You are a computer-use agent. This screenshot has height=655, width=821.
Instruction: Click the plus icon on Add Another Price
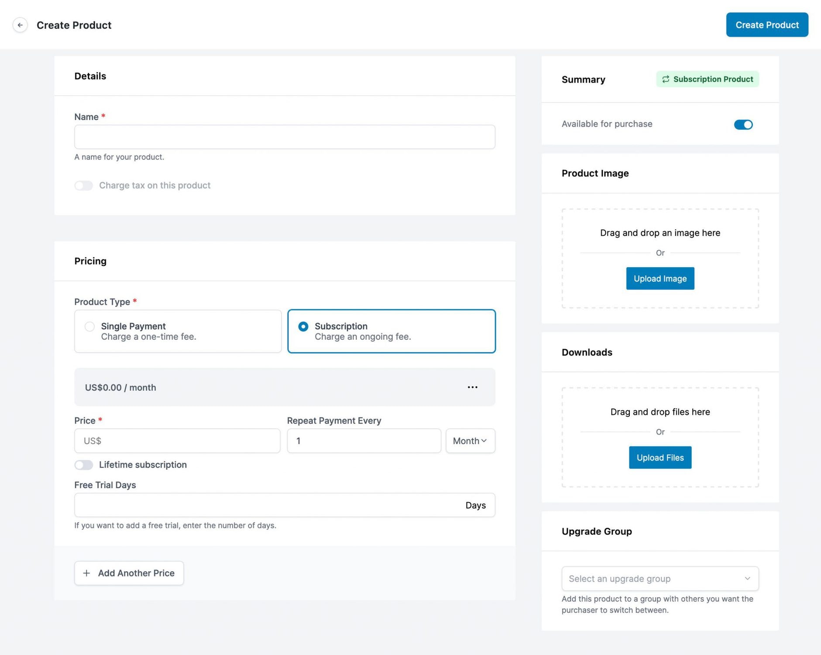[87, 573]
